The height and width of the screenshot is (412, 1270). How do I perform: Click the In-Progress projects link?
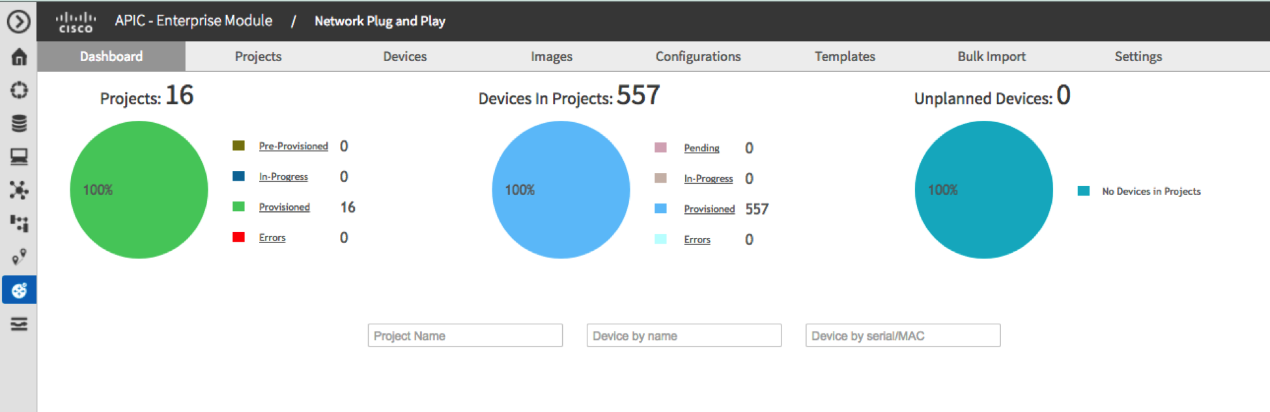[283, 177]
